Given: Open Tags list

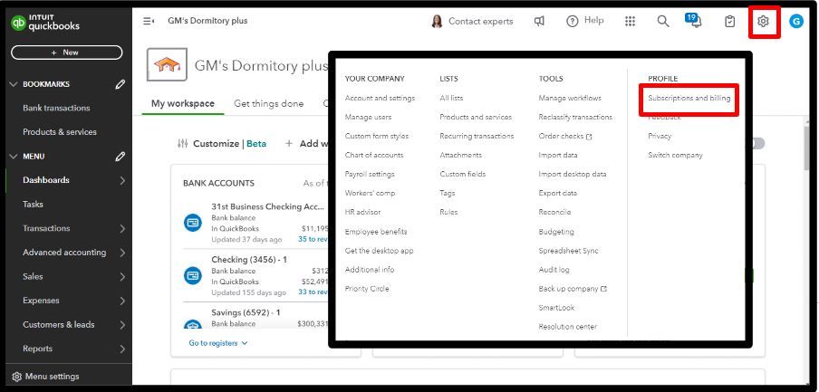Looking at the screenshot, I should click(448, 193).
